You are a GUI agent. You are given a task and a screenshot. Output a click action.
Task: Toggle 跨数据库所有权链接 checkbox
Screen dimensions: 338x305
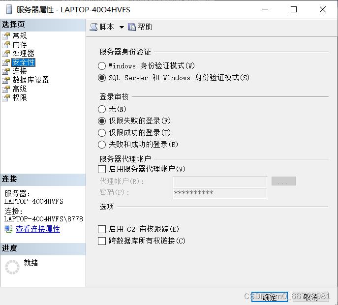point(102,241)
